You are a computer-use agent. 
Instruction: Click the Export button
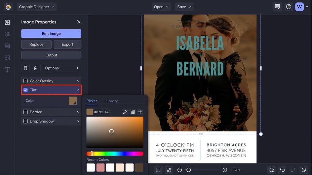click(67, 44)
